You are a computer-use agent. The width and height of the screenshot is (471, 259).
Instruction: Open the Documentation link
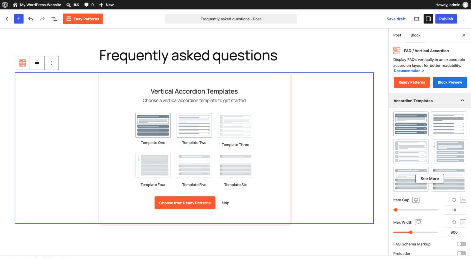[x=409, y=71]
